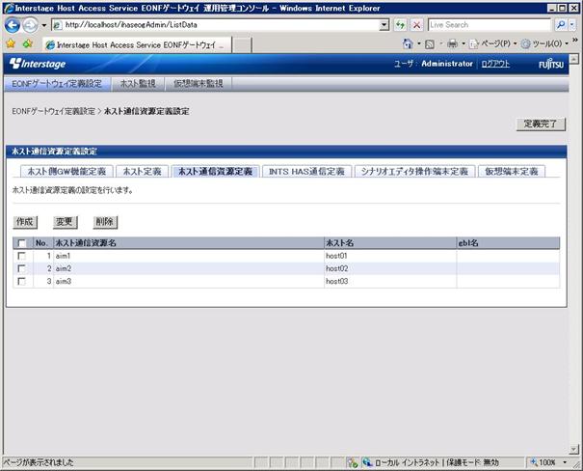The height and width of the screenshot is (471, 583).
Task: Open the ページ(P) menu
Action: pos(492,44)
